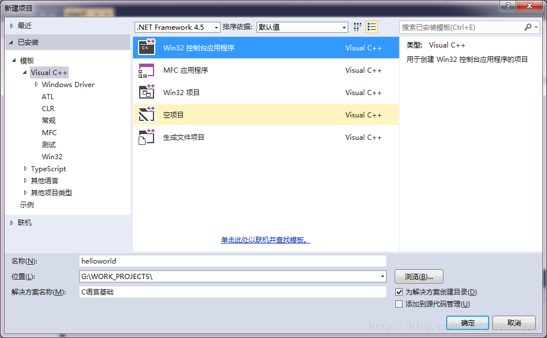547x338 pixels.
Task: Open the 位置 path dropdown arrow
Action: pos(383,277)
